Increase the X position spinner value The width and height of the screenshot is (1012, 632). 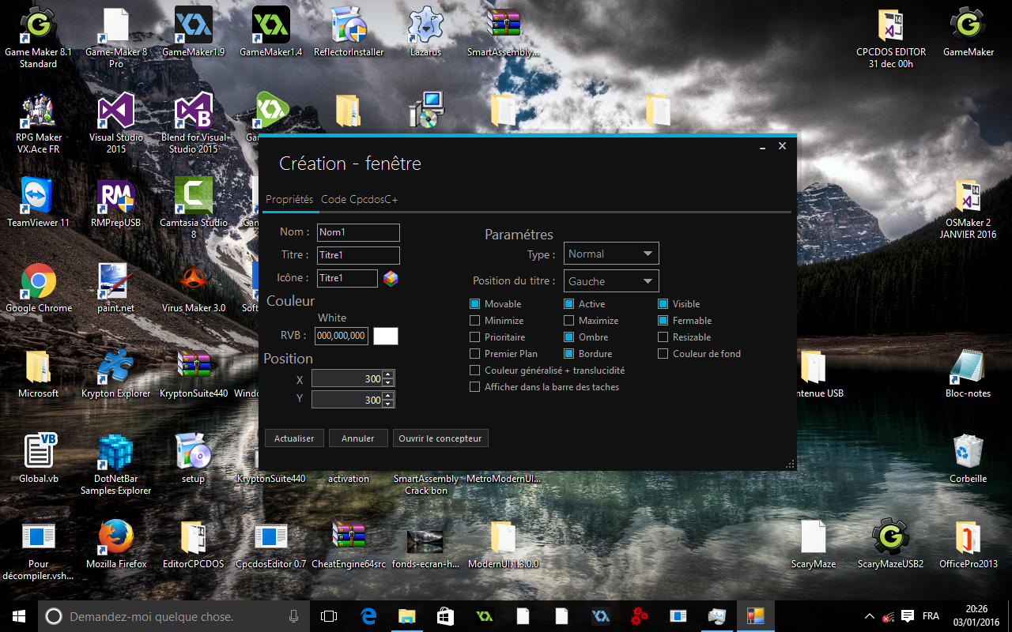pos(387,375)
